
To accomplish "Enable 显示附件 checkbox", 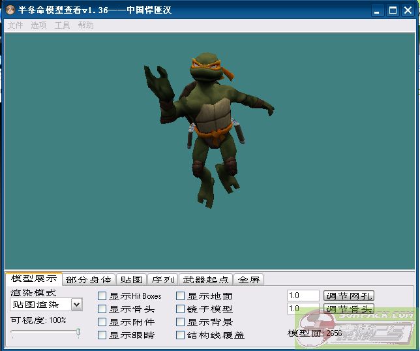I will [x=102, y=322].
